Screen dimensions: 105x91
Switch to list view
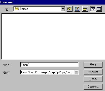[93, 9]
